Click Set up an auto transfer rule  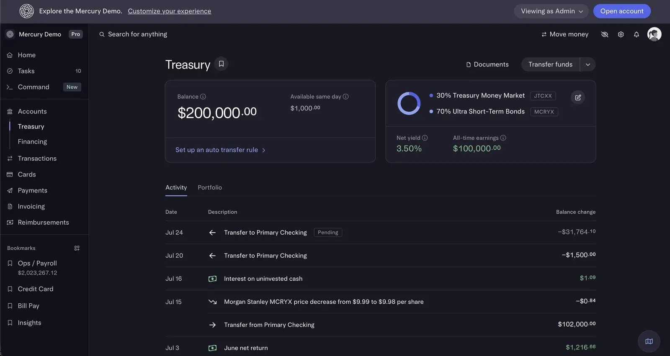click(x=220, y=150)
